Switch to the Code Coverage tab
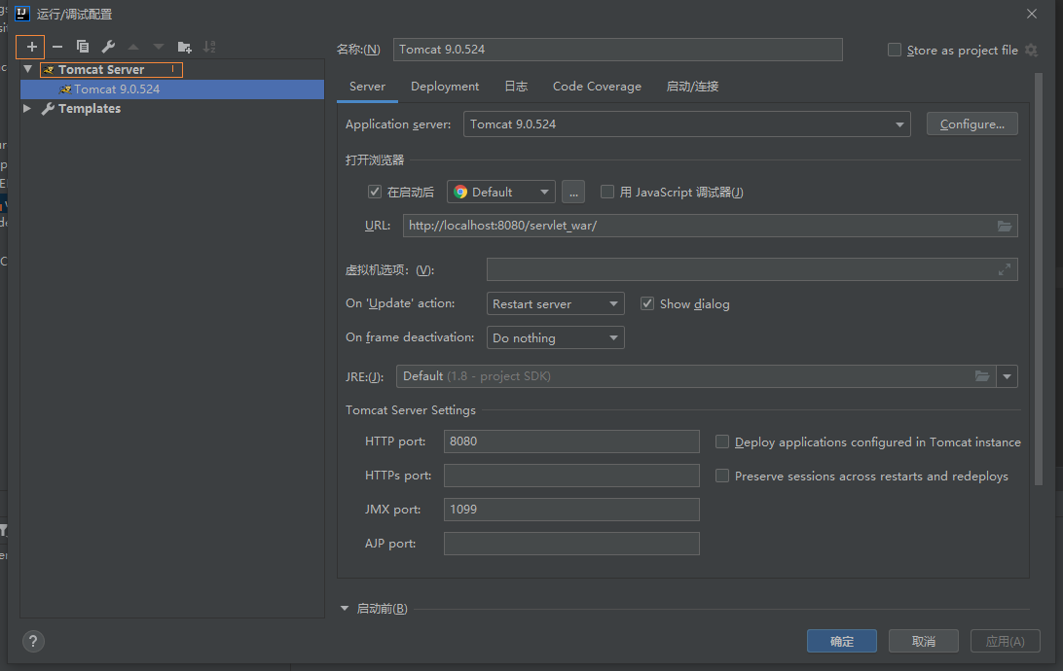 point(597,86)
